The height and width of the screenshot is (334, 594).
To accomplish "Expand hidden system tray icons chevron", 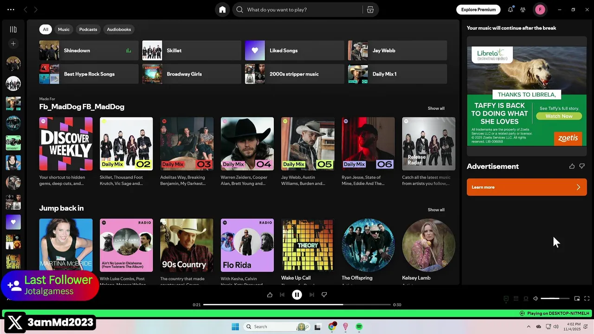I will [529, 327].
